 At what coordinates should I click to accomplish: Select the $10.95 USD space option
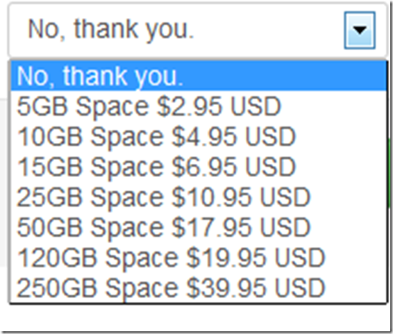pyautogui.click(x=199, y=197)
